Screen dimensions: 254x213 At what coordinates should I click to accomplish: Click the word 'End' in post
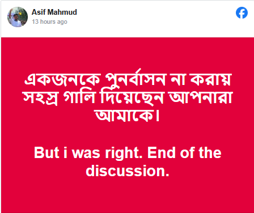(x=161, y=152)
